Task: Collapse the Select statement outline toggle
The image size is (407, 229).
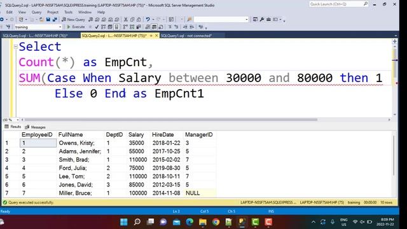Action: pos(15,46)
